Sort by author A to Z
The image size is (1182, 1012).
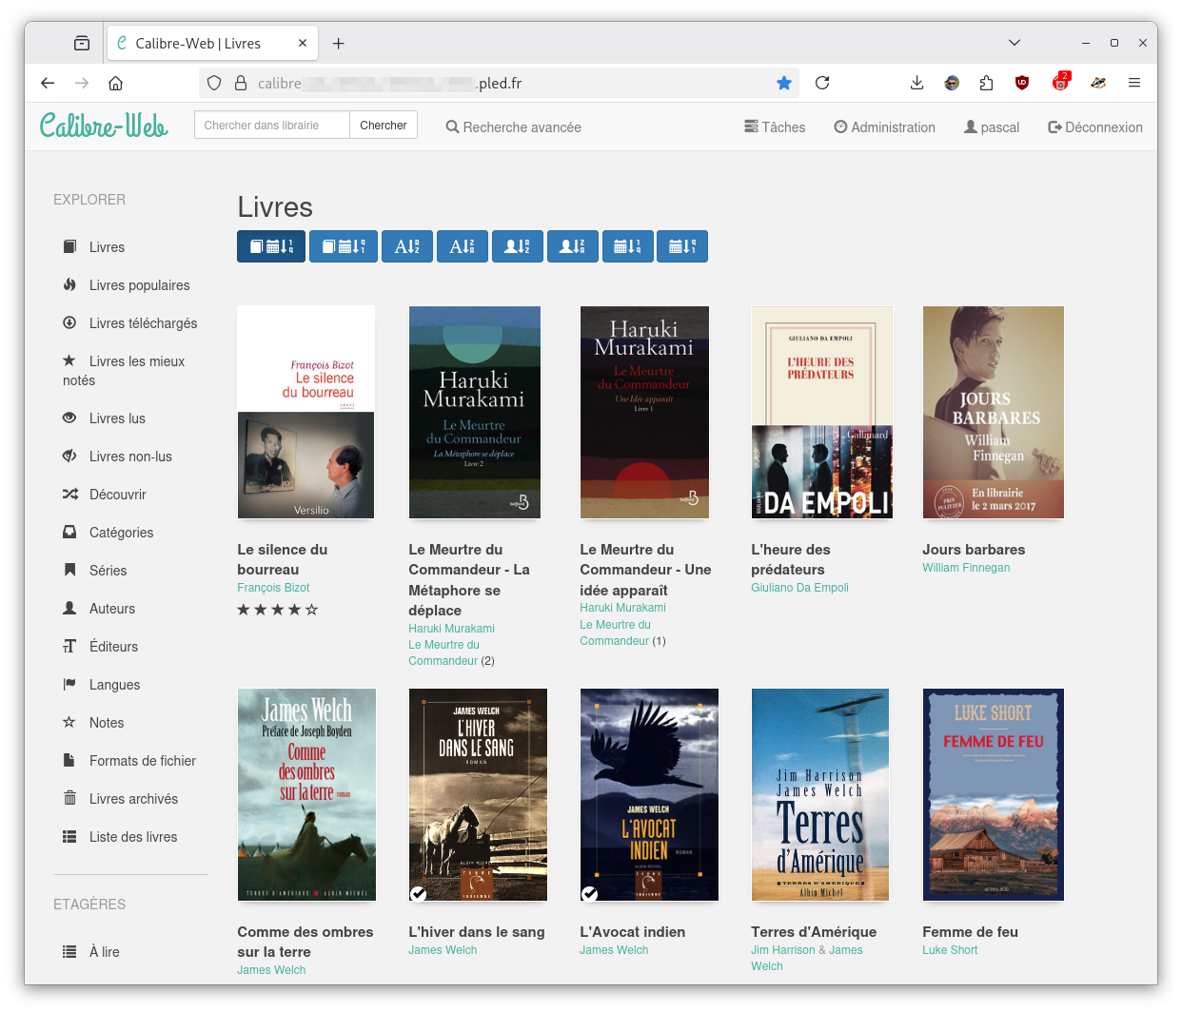pos(518,246)
